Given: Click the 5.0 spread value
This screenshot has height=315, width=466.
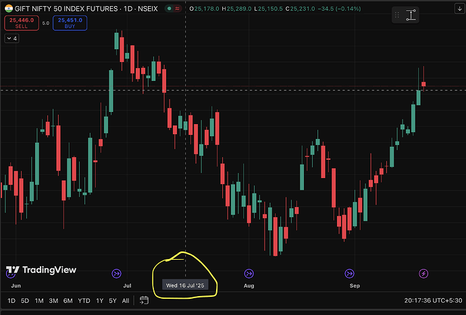Looking at the screenshot, I should 45,23.
